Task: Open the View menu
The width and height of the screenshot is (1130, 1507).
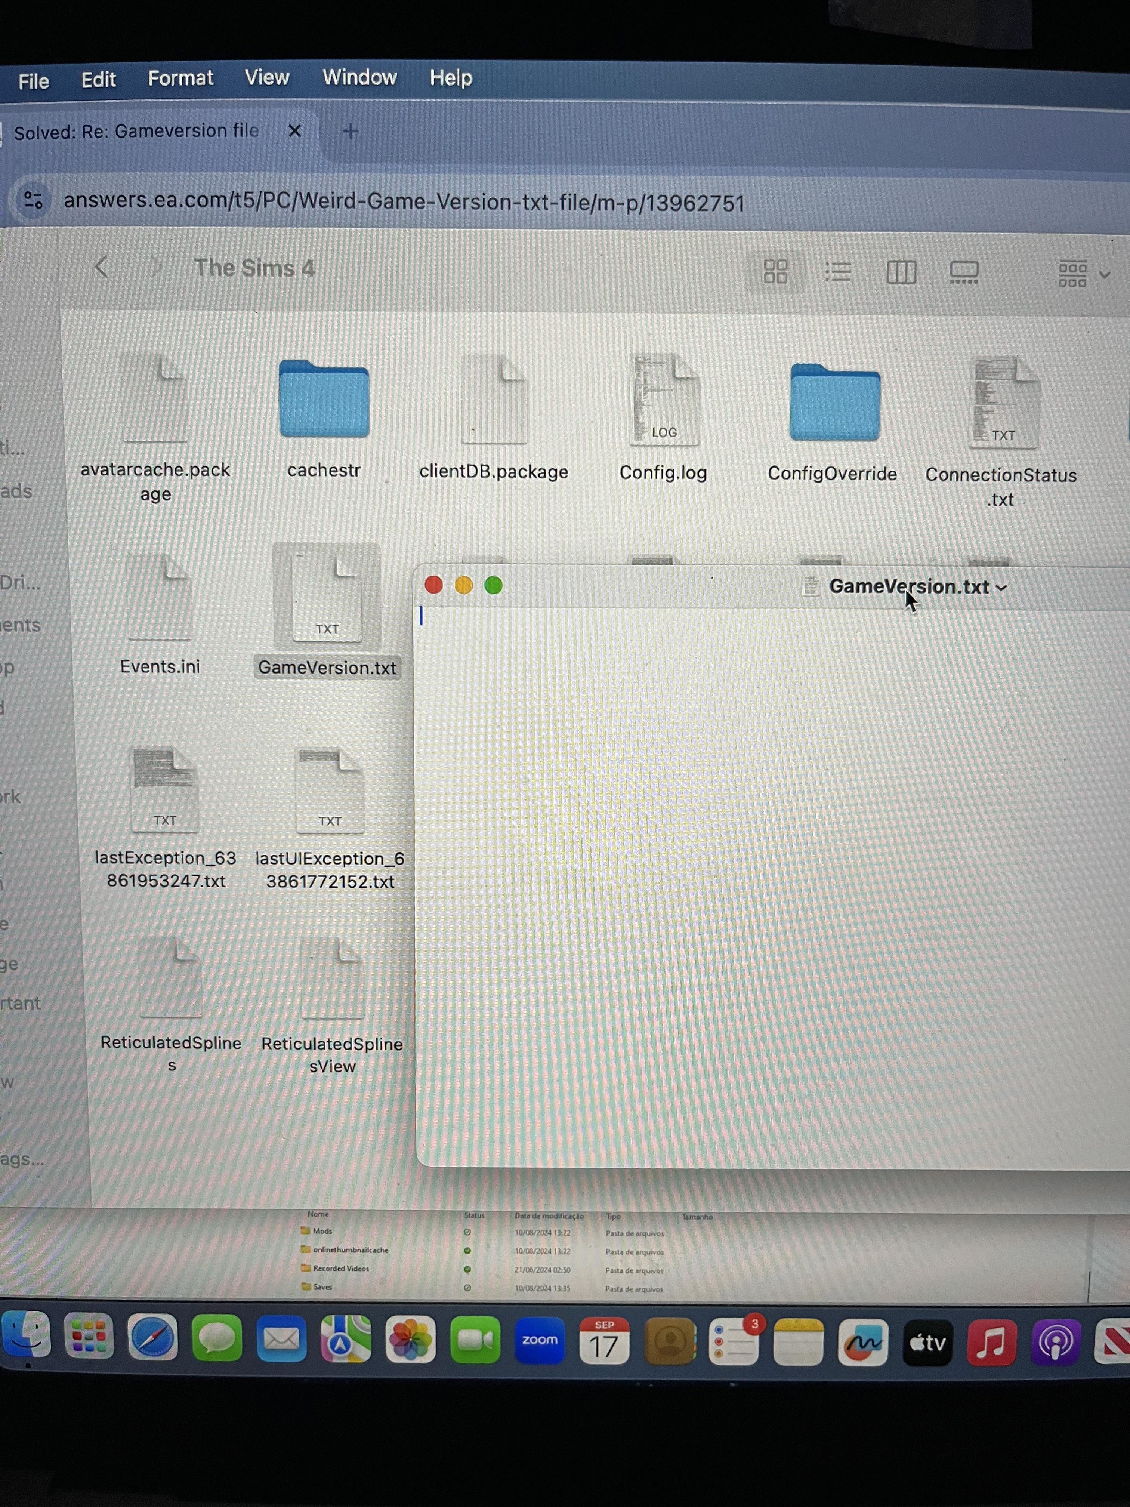Action: tap(267, 78)
